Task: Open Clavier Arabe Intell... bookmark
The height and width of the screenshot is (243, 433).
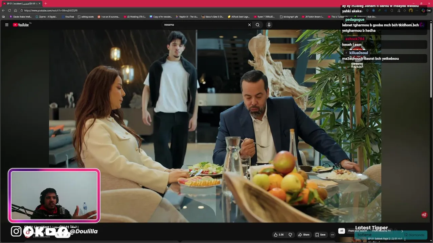Action: 20,17
